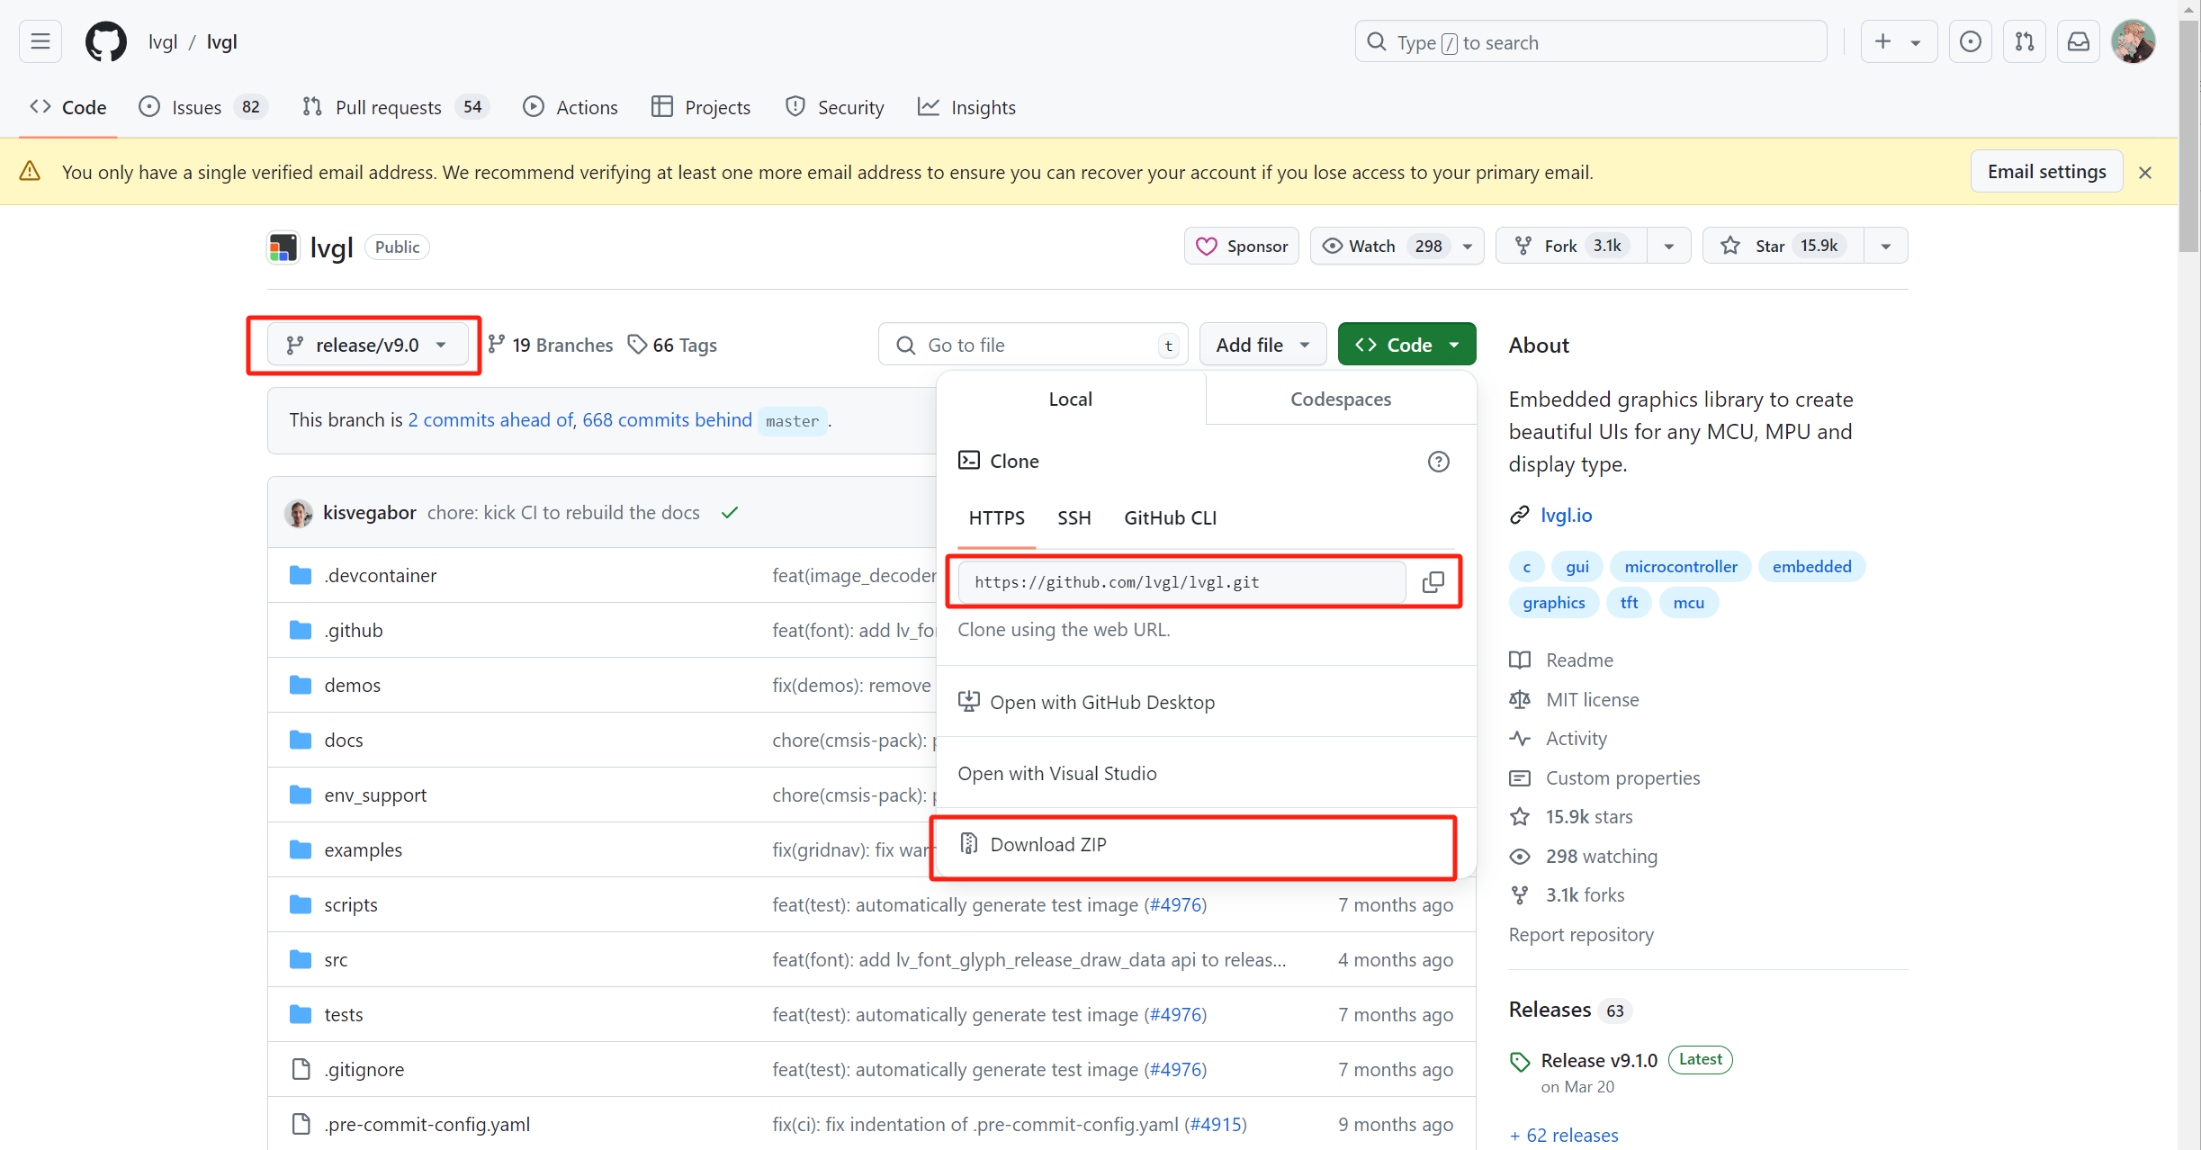This screenshot has height=1150, width=2201.
Task: Open kisvegabor's profile avatar
Action: click(299, 513)
